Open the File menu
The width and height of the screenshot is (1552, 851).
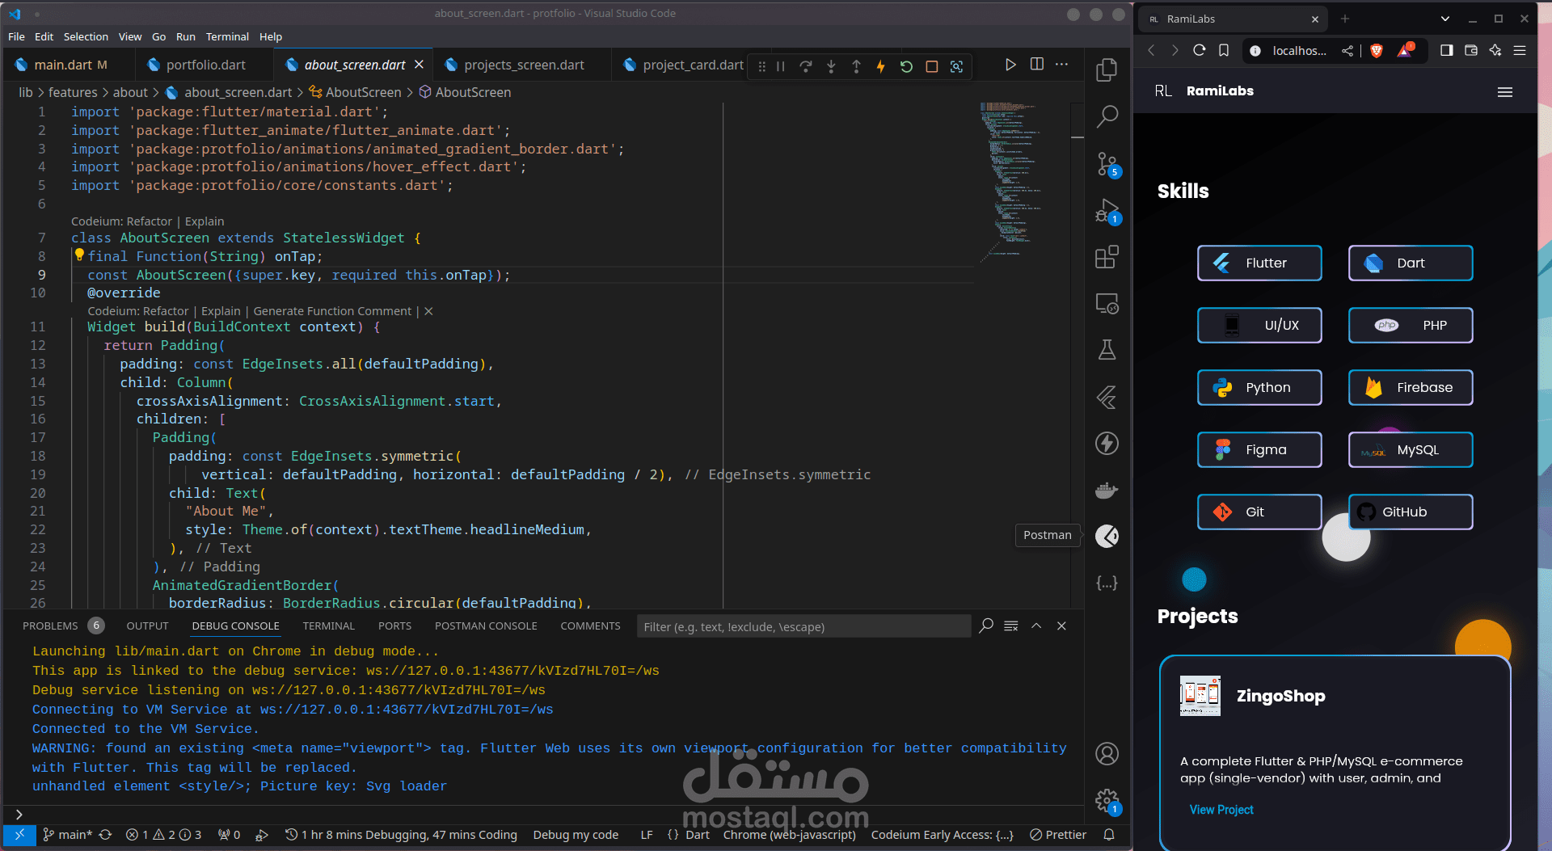[x=16, y=36]
